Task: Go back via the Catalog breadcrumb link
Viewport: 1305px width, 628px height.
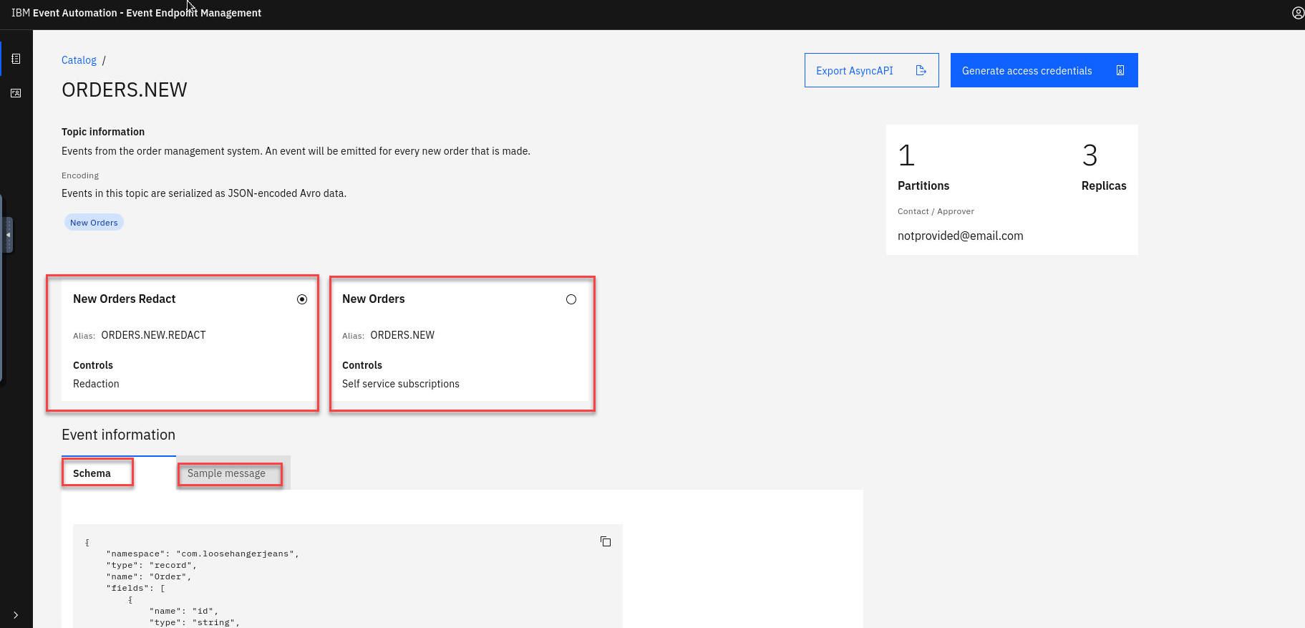Action: 79,60
